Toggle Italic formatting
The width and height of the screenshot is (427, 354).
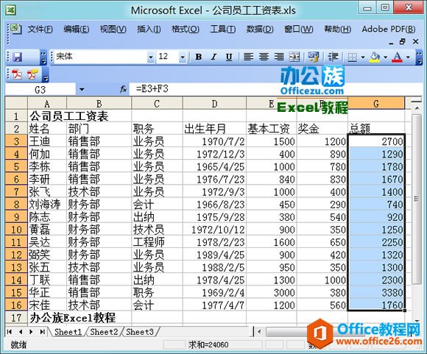pyautogui.click(x=213, y=57)
